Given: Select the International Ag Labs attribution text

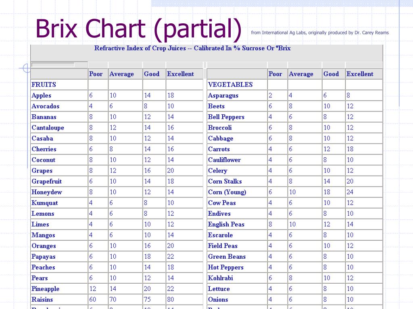Looking at the screenshot, I should [x=320, y=33].
